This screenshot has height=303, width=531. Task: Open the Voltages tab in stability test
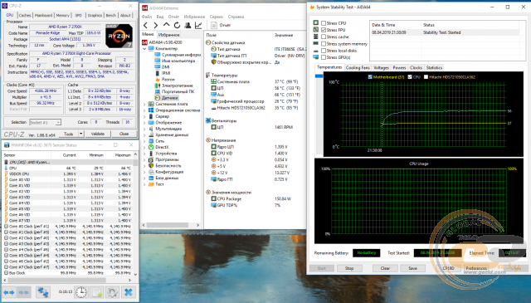pos(382,68)
